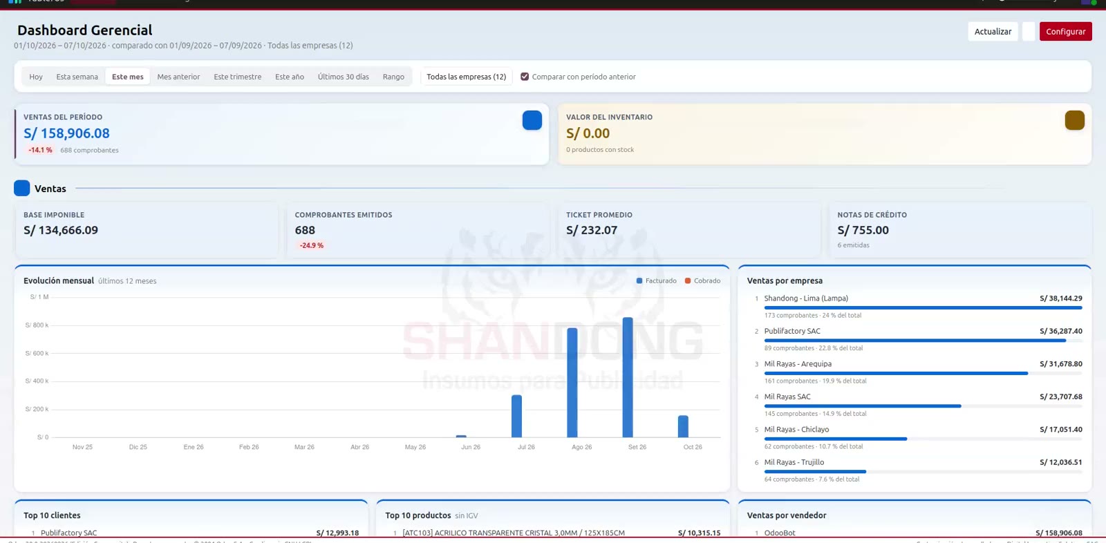
Task: Select the Hoy period tab
Action: (x=36, y=77)
